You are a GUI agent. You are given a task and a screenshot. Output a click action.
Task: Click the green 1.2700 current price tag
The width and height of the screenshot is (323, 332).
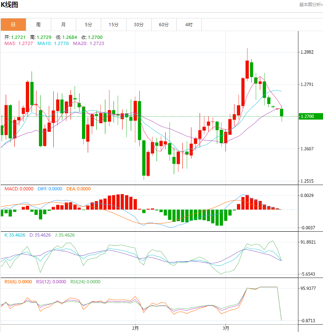click(x=307, y=117)
